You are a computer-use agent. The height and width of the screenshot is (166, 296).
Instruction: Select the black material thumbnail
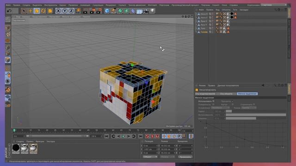pos(16,148)
